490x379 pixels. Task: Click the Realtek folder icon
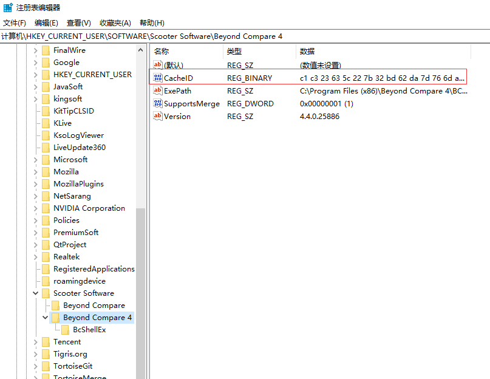click(46, 257)
